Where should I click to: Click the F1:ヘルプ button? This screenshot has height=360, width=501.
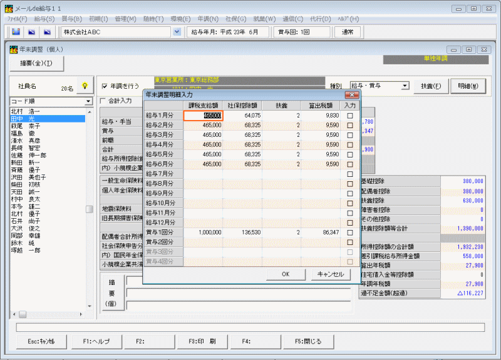(96, 341)
